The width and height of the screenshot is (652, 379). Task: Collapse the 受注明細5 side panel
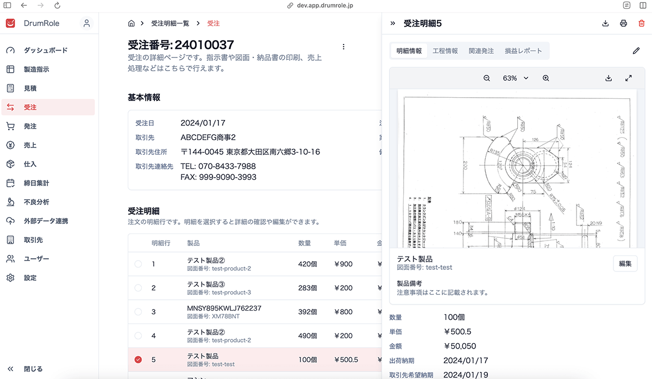[393, 23]
